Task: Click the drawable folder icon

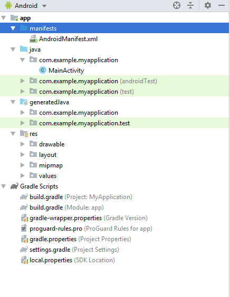Action: coord(33,144)
